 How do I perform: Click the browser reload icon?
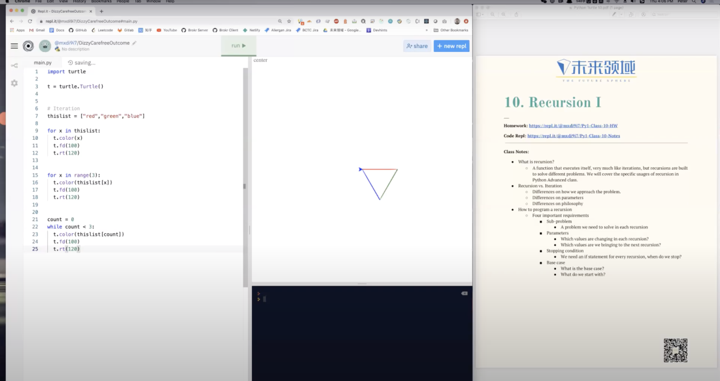point(30,21)
